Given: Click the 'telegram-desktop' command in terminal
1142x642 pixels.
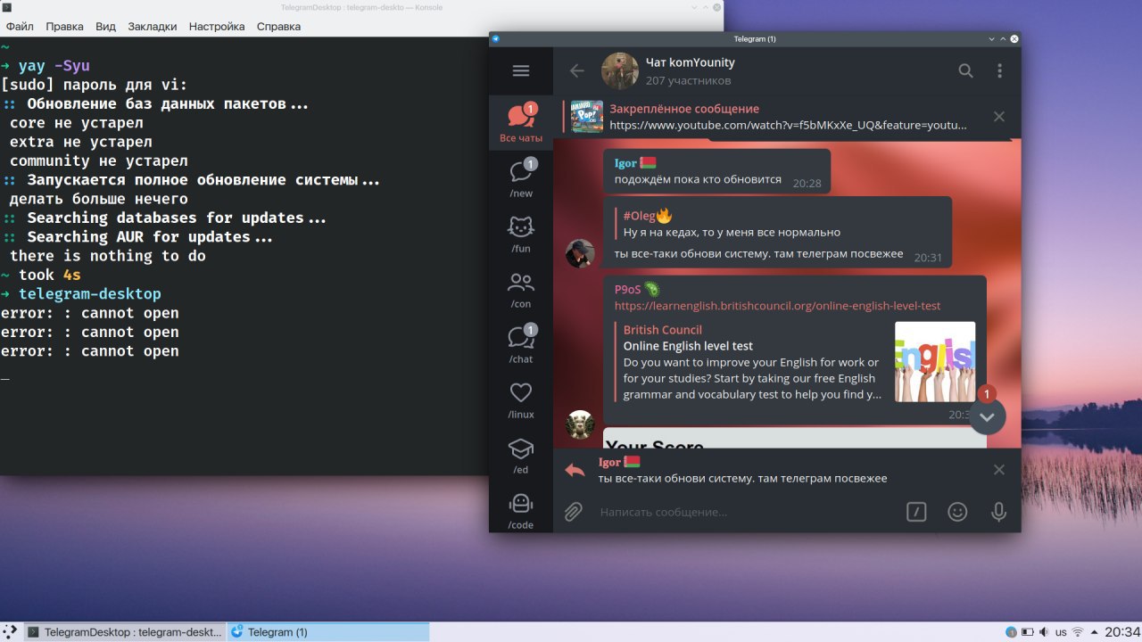Looking at the screenshot, I should click(x=89, y=294).
